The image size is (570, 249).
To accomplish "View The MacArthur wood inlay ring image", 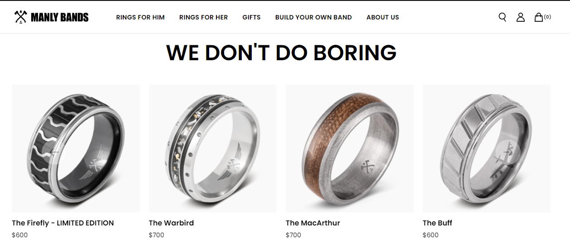I will 350,148.
